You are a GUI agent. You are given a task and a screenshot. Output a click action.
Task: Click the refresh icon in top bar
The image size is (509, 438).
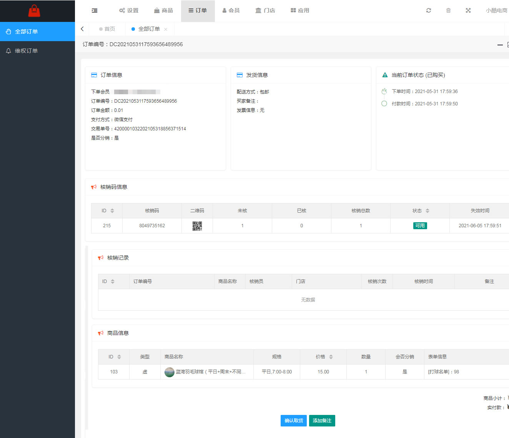click(x=429, y=10)
